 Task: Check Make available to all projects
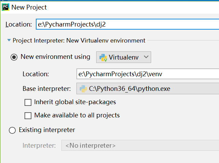pyautogui.click(x=28, y=116)
